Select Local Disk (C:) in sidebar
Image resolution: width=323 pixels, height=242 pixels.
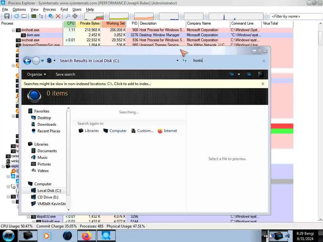coord(46,191)
